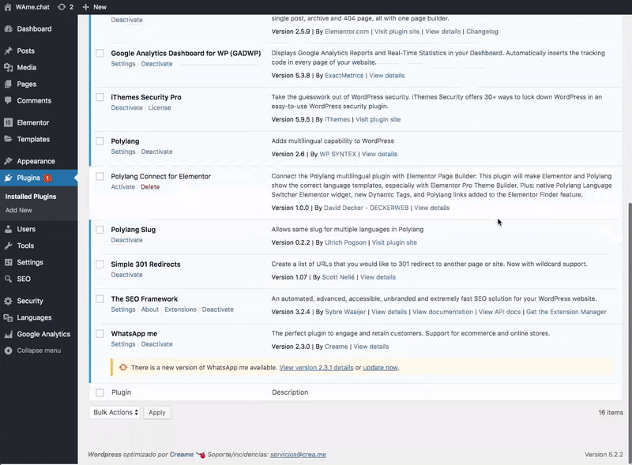Click the Dashboard gauge icon in sidebar
632x465 pixels.
pos(9,29)
